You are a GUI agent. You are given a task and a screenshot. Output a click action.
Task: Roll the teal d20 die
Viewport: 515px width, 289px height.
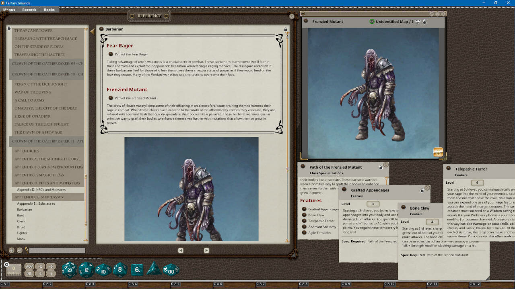(69, 270)
